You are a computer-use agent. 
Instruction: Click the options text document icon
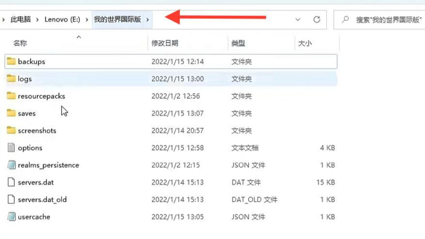tap(11, 148)
